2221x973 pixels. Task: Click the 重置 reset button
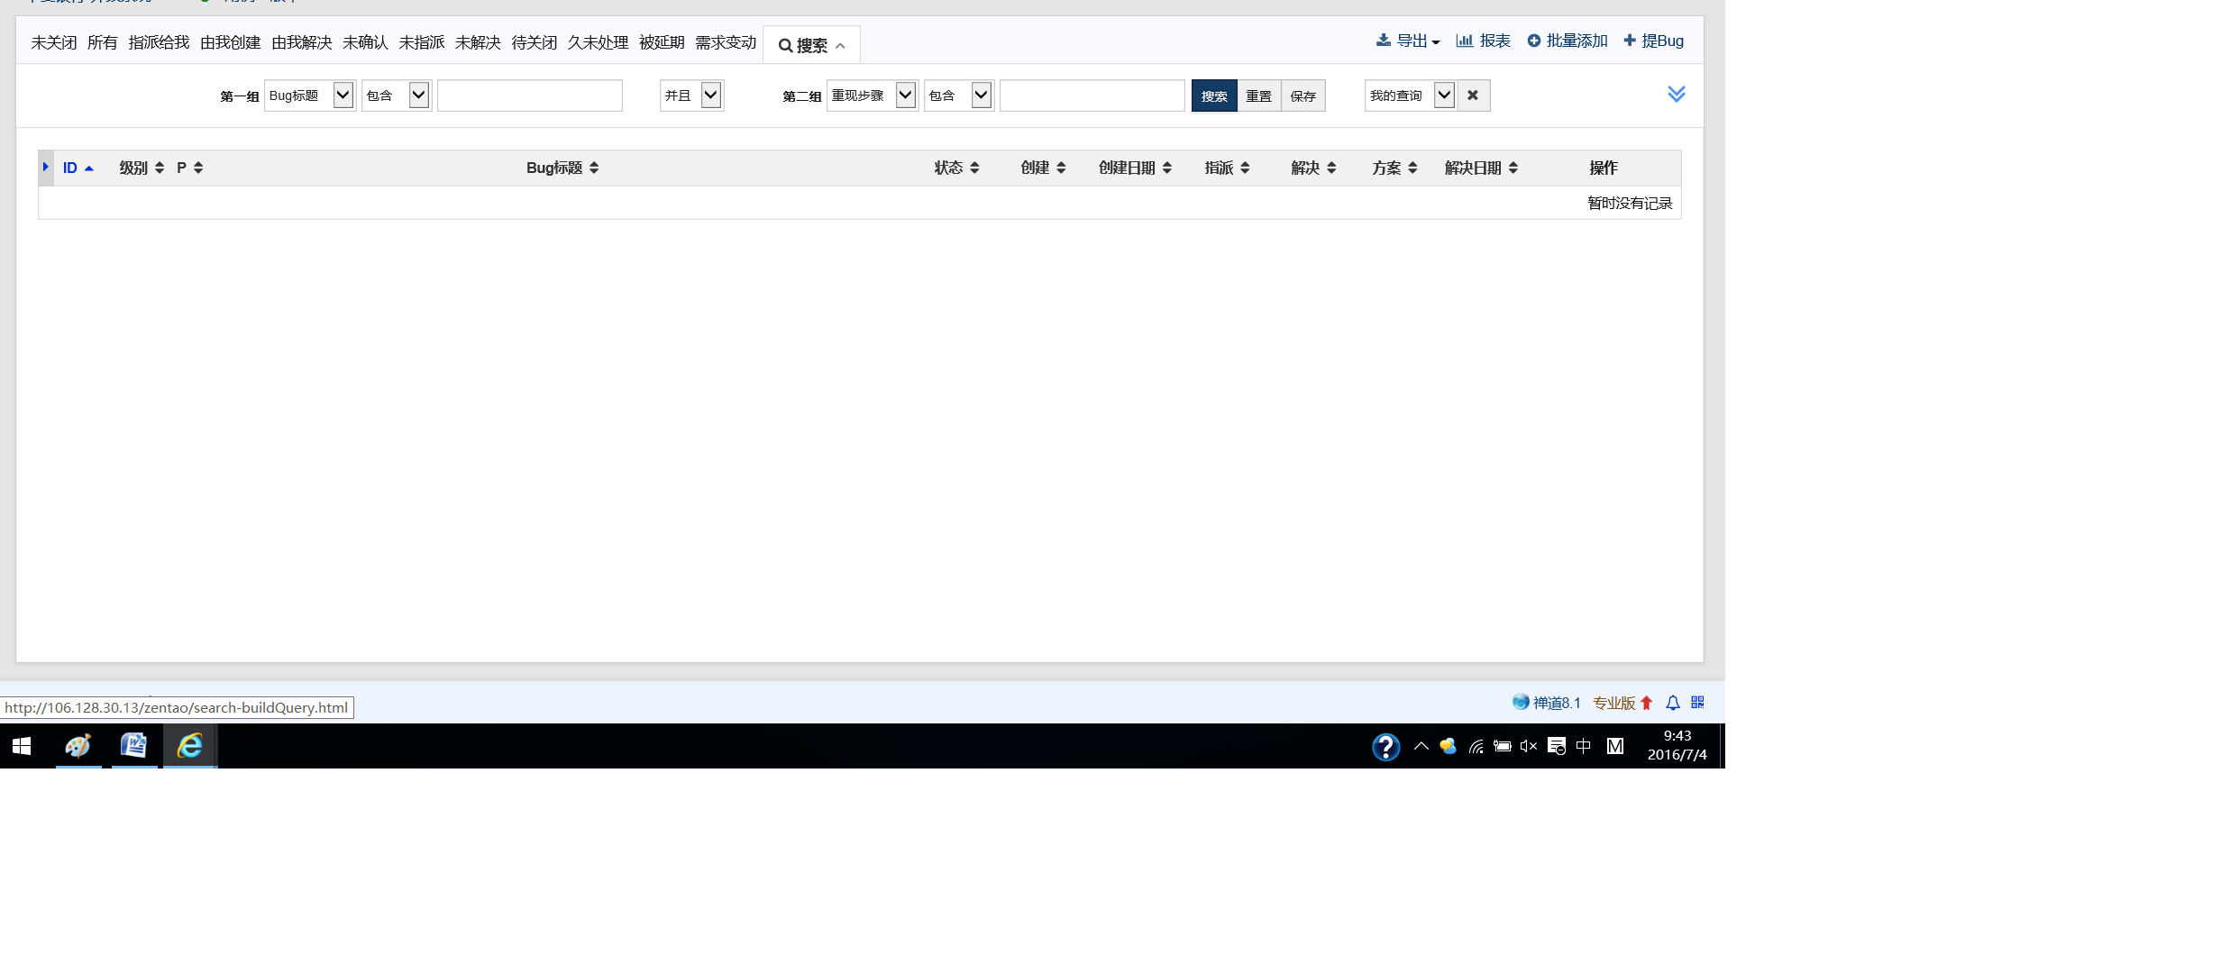1258,95
